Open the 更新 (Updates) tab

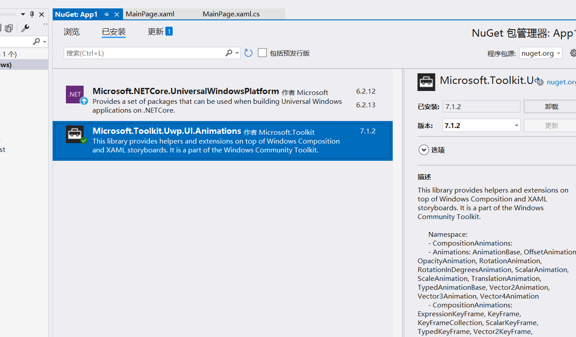[156, 32]
